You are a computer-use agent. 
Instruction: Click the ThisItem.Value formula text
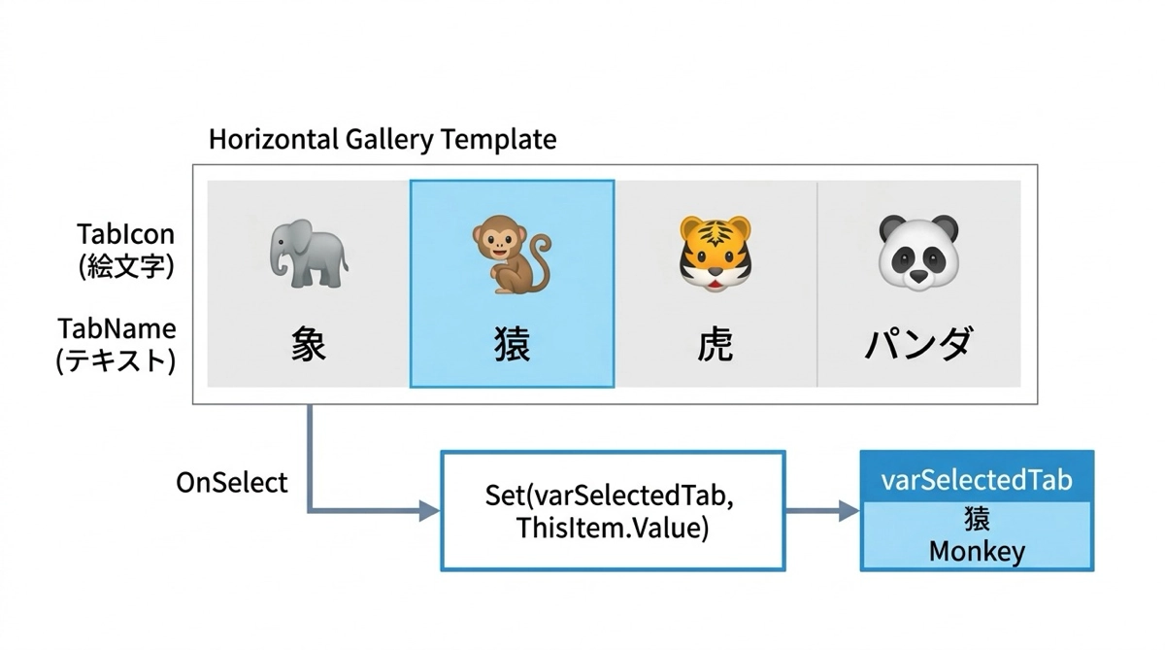pyautogui.click(x=612, y=528)
